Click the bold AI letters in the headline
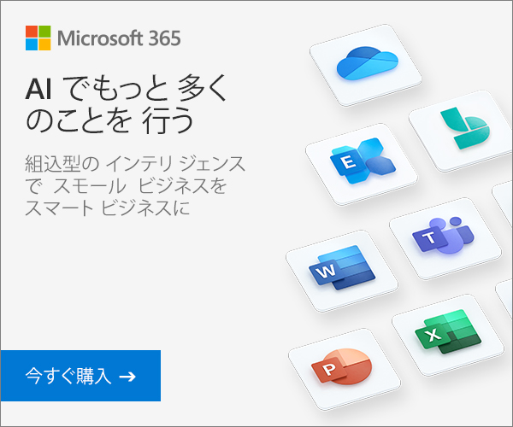Screen dimensions: 513x427 pyautogui.click(x=38, y=89)
